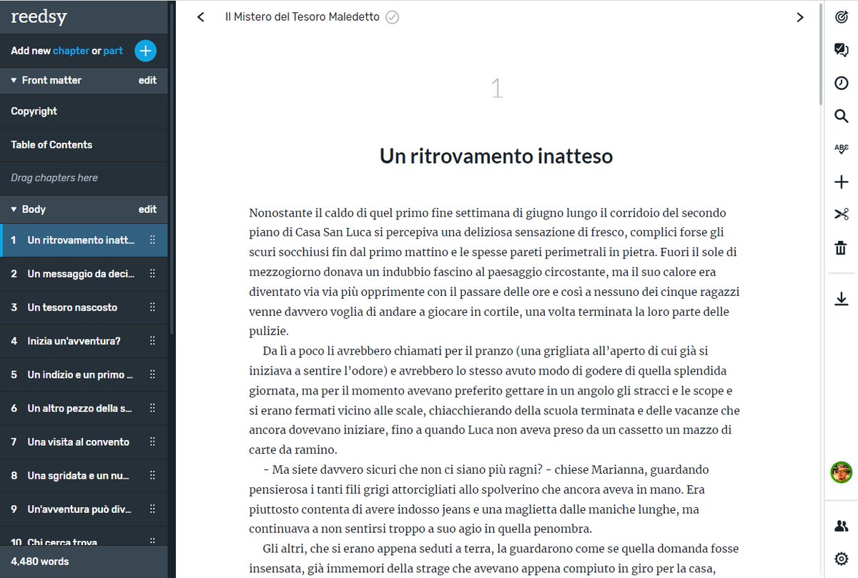Click the trash delete chapter icon
The image size is (858, 578).
[x=842, y=248]
